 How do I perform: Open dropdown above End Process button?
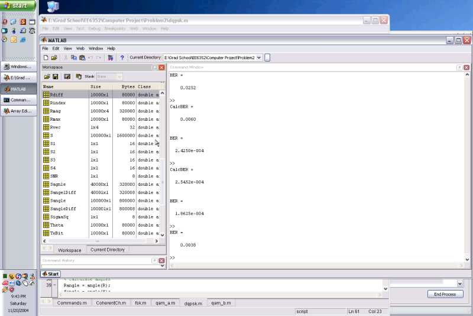coord(460,283)
